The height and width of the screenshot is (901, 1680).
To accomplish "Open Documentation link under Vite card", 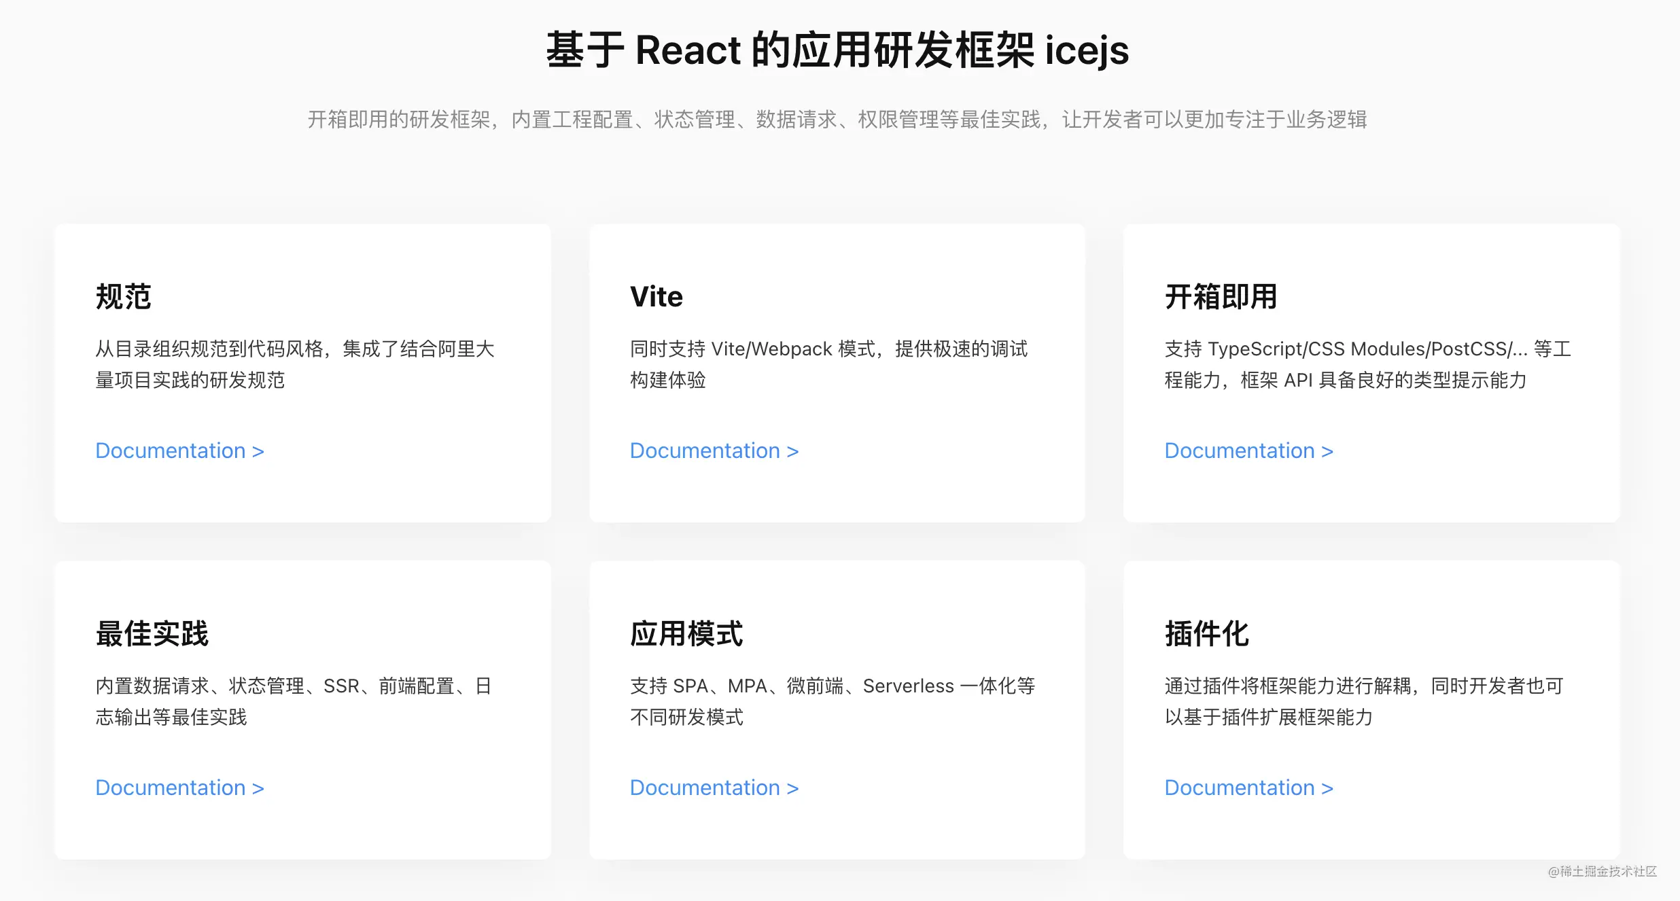I will tap(714, 450).
